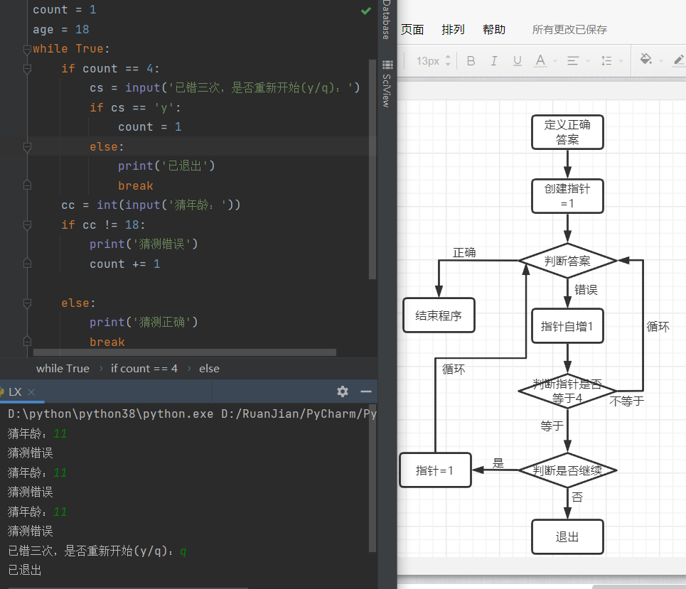Select the 结束程序 flowchart box
Screen dimensions: 686x589
click(439, 315)
